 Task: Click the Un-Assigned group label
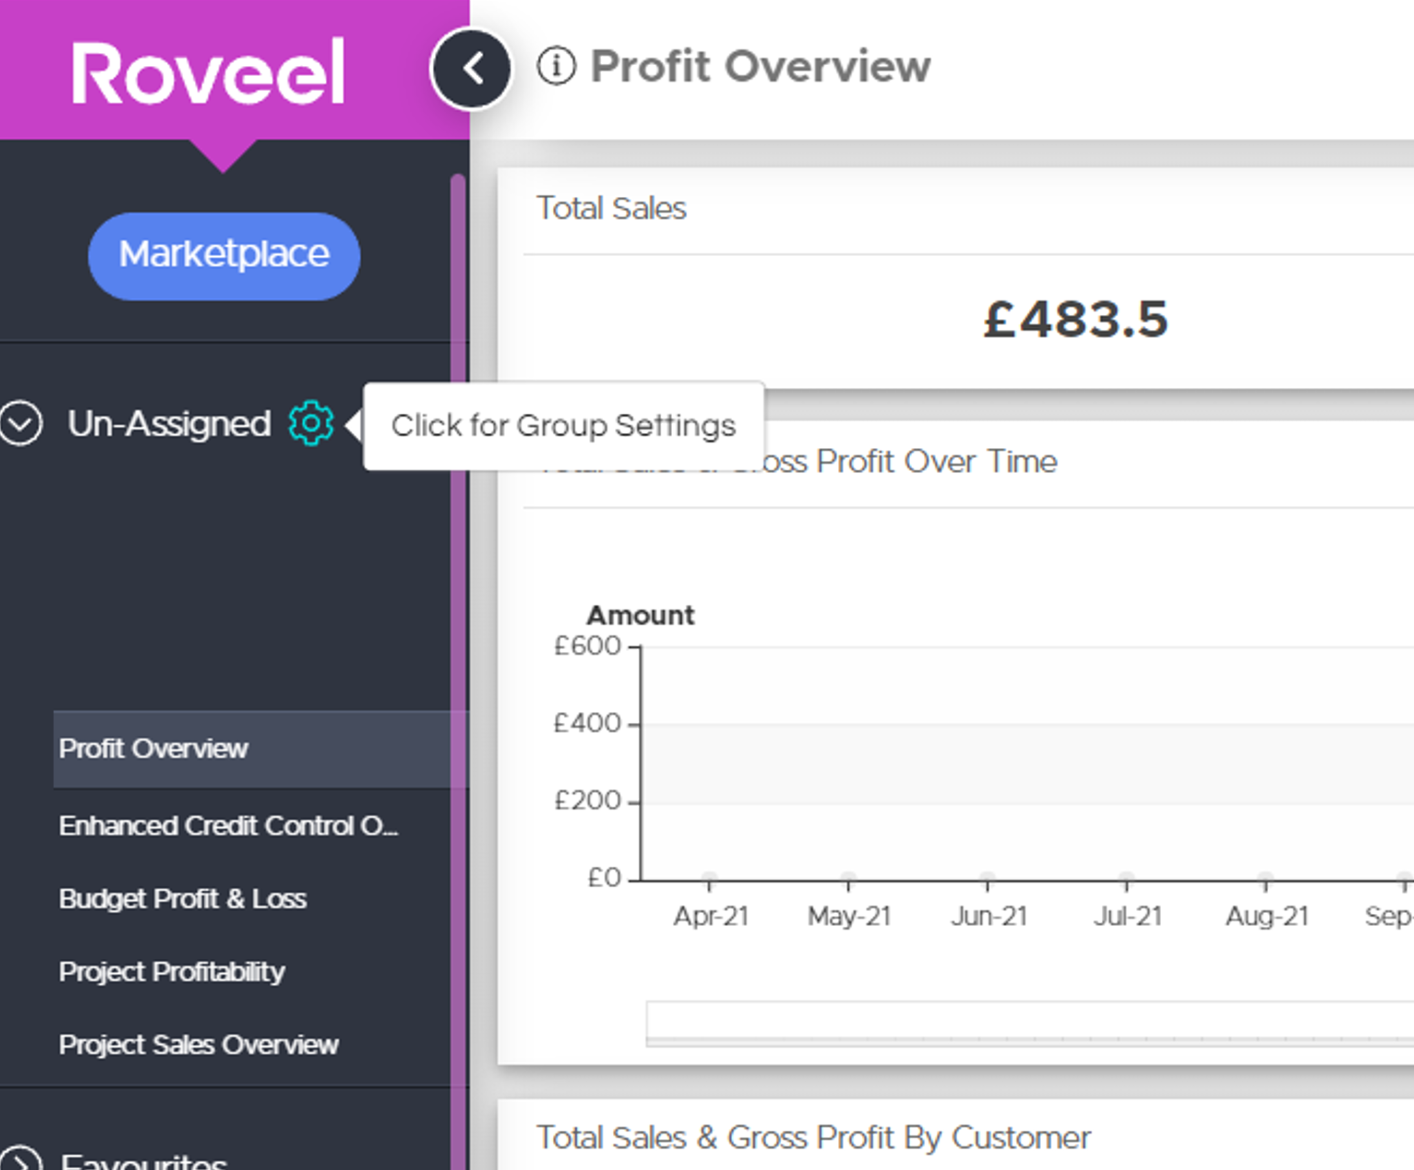click(169, 424)
